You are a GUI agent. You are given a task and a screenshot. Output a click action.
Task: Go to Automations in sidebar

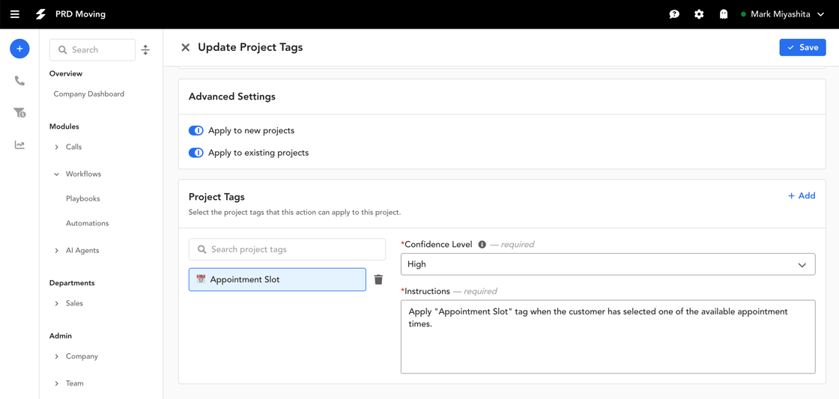click(x=87, y=223)
